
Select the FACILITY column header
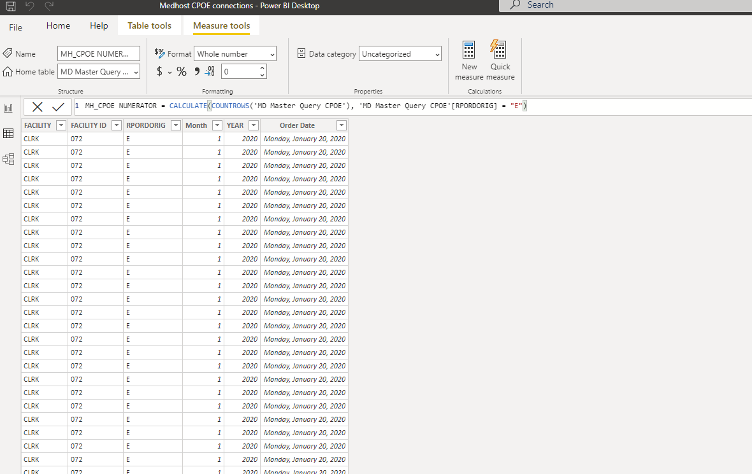point(38,125)
